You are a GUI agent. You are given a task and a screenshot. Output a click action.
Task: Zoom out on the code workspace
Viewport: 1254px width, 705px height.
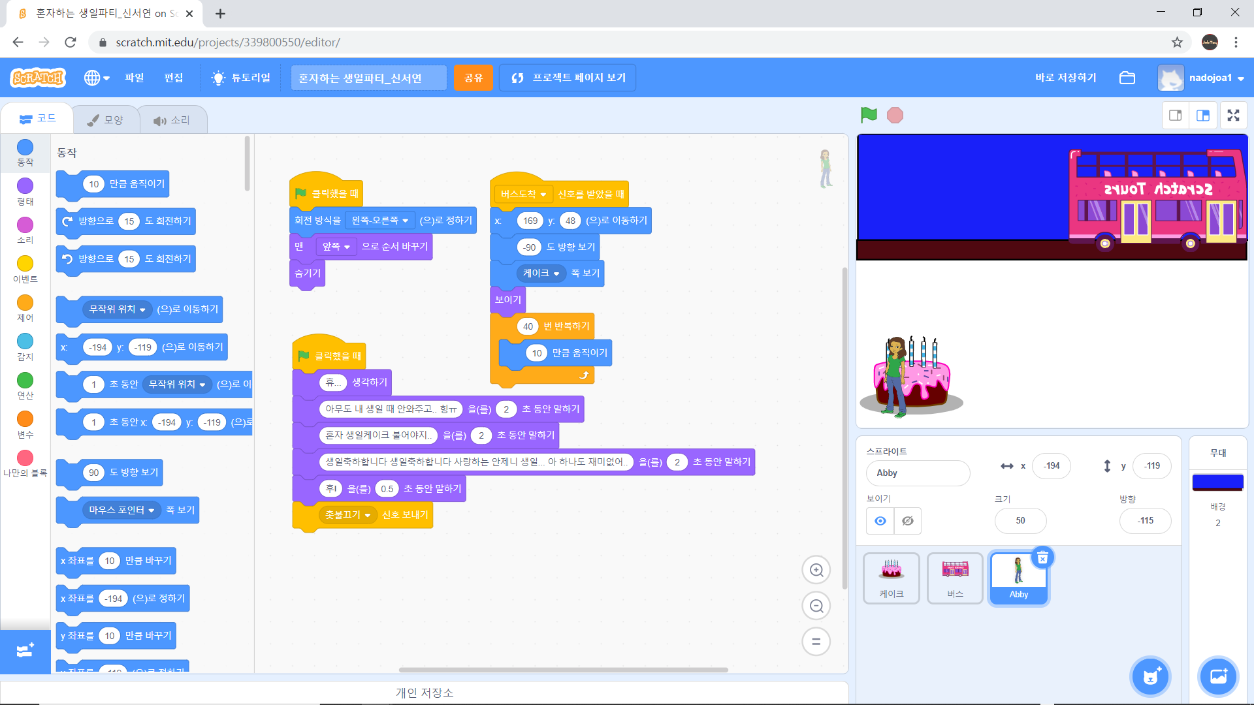(816, 606)
